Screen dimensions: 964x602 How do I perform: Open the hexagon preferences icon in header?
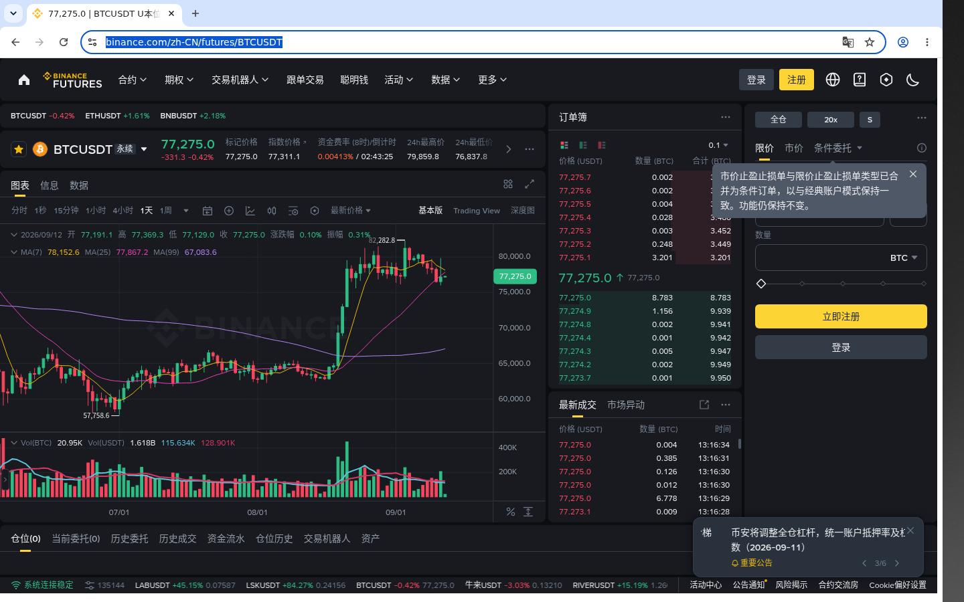pos(886,80)
